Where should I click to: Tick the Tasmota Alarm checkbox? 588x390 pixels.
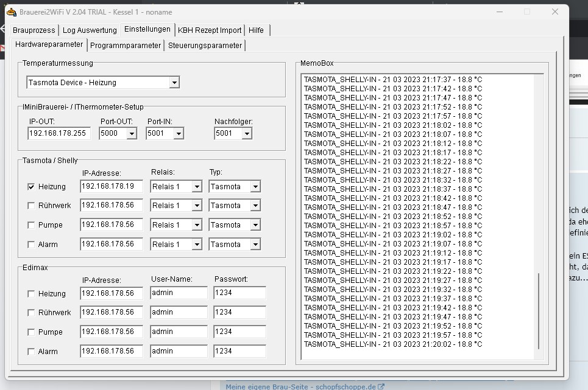(31, 245)
